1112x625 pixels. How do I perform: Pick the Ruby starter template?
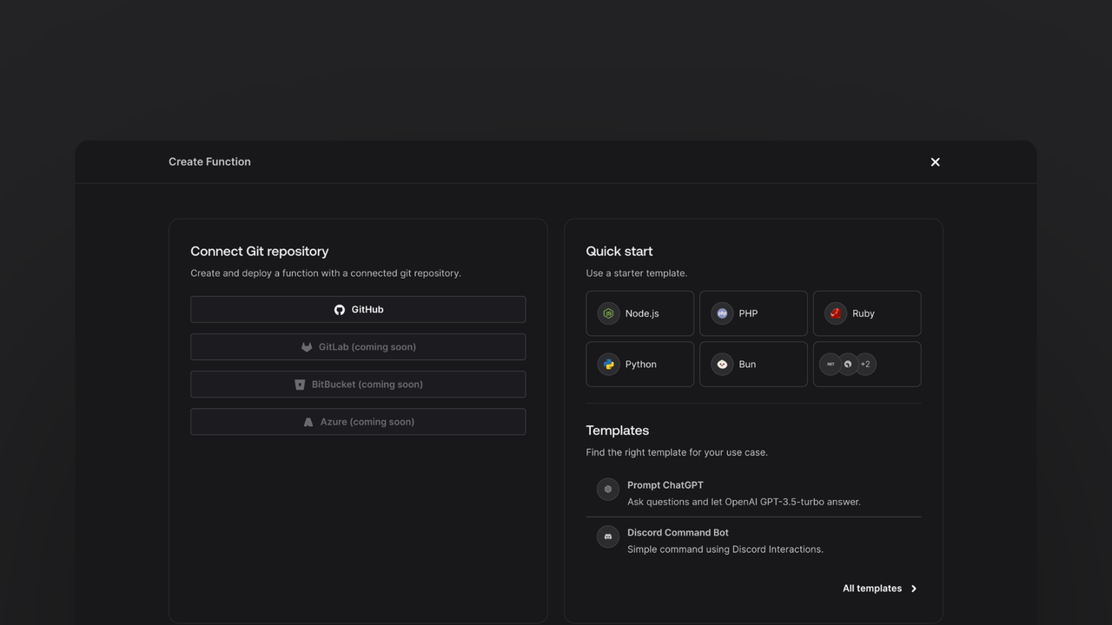pyautogui.click(x=867, y=313)
